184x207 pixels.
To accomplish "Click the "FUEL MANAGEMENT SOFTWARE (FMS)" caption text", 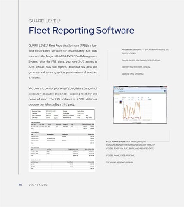I will 131,145.
